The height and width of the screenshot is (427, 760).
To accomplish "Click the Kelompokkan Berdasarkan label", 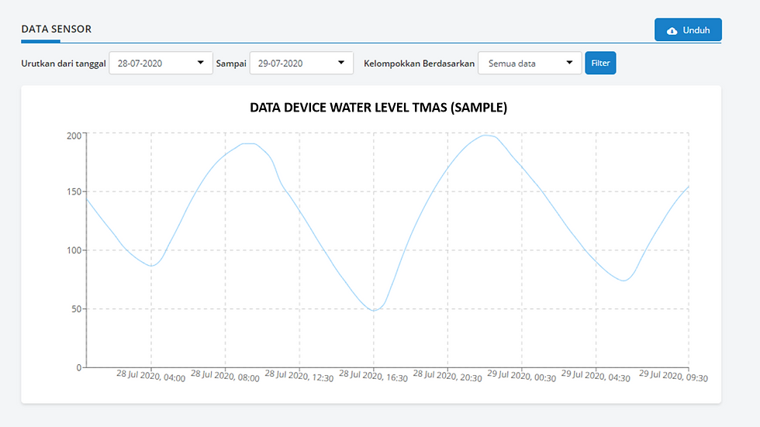I will (420, 64).
